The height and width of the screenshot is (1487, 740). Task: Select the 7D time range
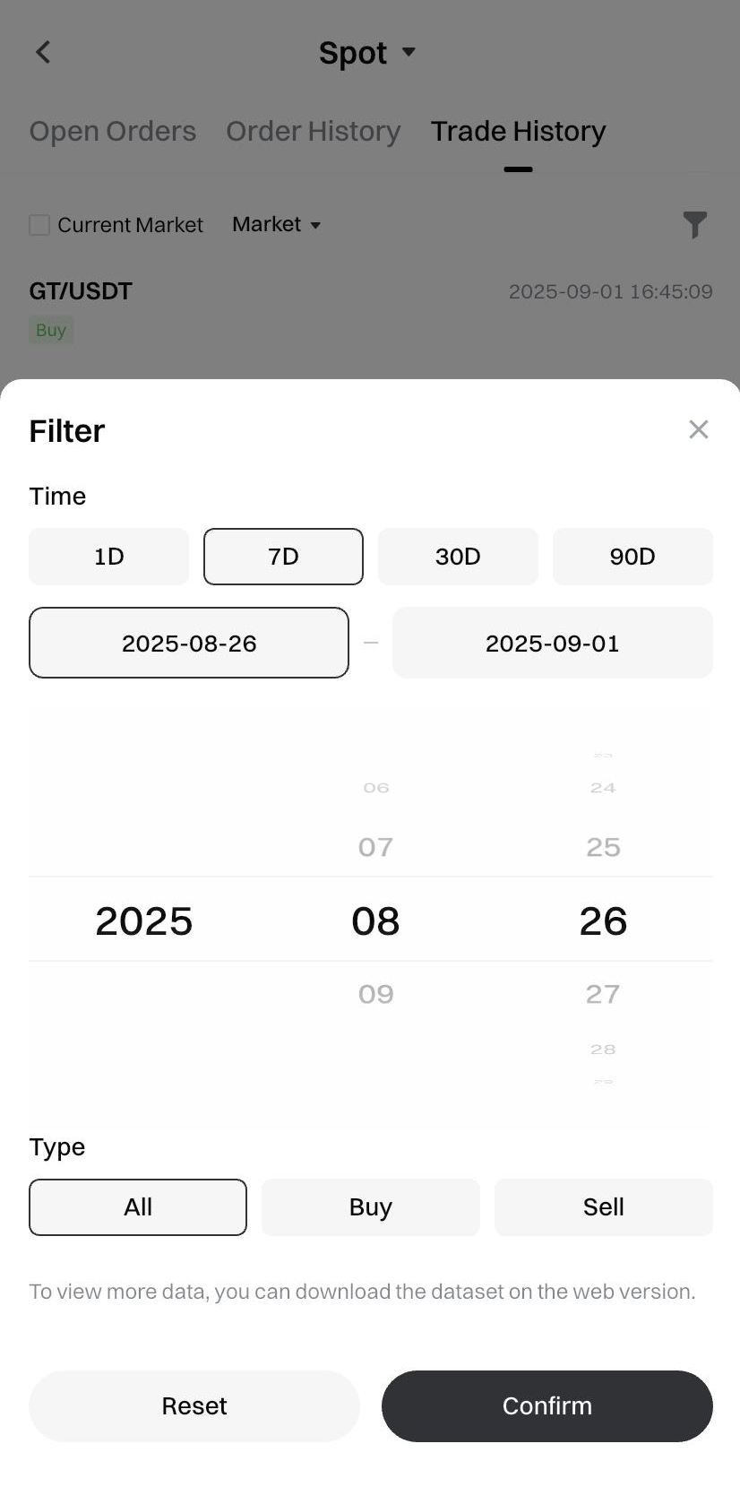(x=283, y=557)
